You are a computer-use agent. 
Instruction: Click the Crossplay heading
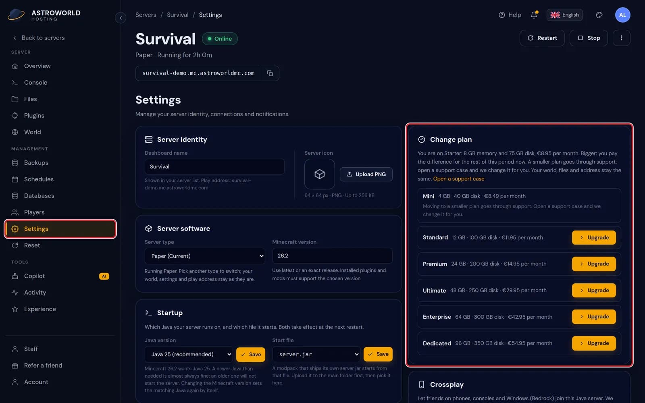[447, 384]
